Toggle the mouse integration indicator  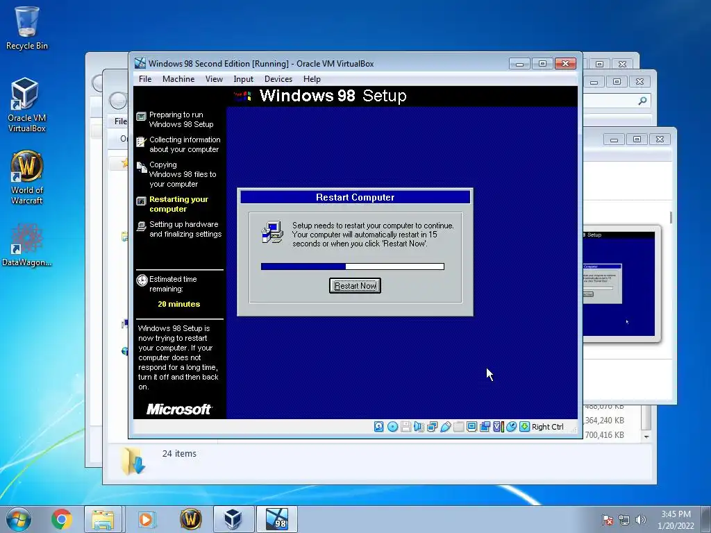click(x=512, y=427)
